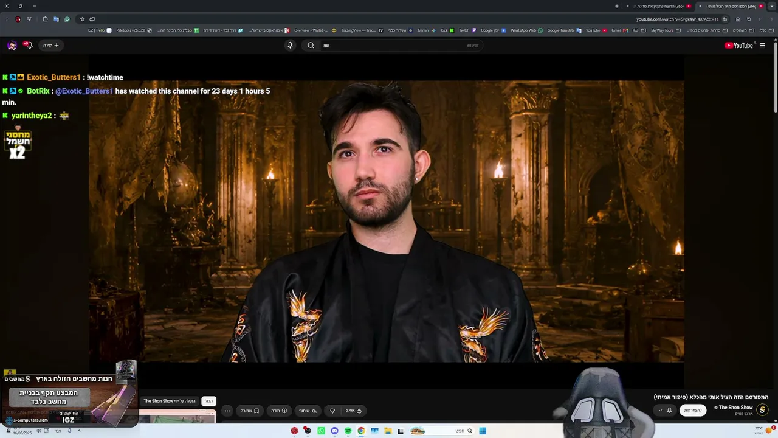Click the YouTube search magnifier button
Screen dimensions: 778x438
pos(311,45)
